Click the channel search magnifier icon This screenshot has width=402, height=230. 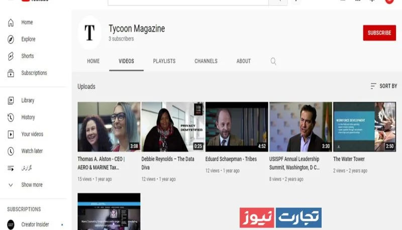(x=273, y=61)
